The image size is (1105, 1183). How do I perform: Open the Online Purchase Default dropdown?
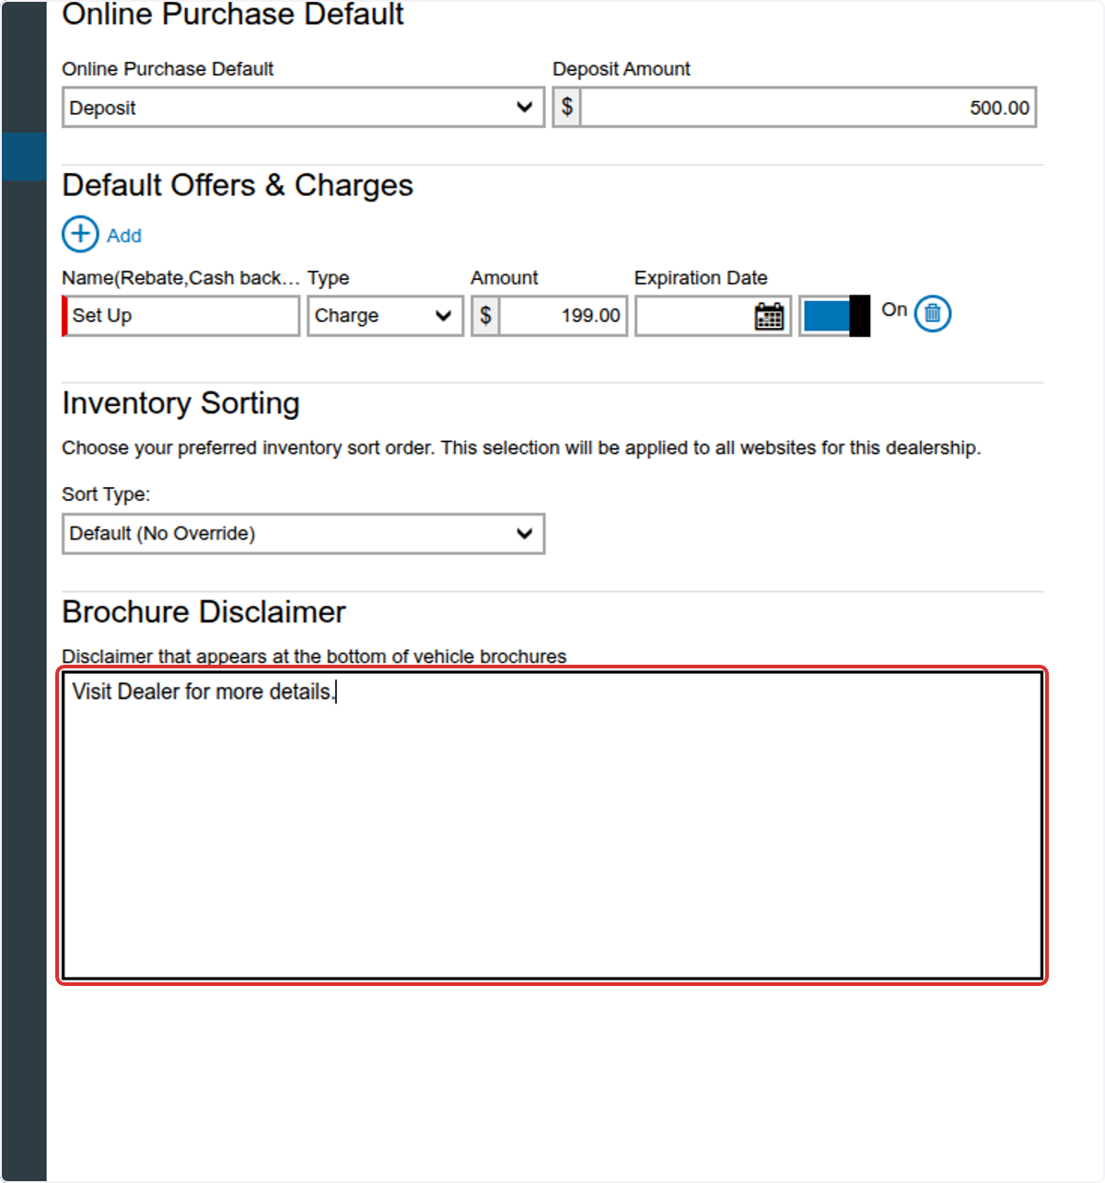[x=303, y=107]
